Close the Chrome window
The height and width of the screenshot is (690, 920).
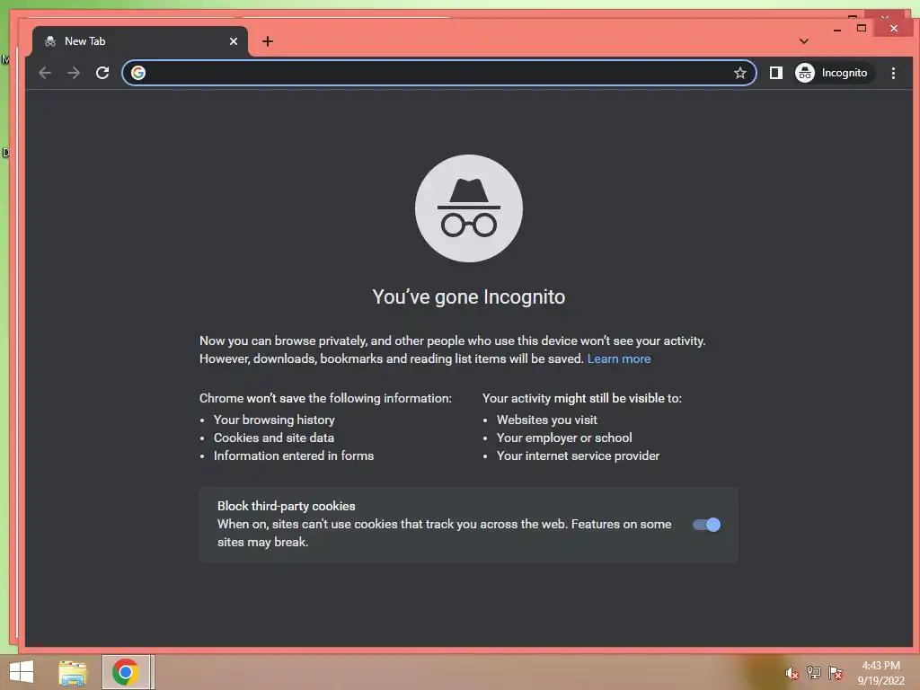[x=894, y=28]
